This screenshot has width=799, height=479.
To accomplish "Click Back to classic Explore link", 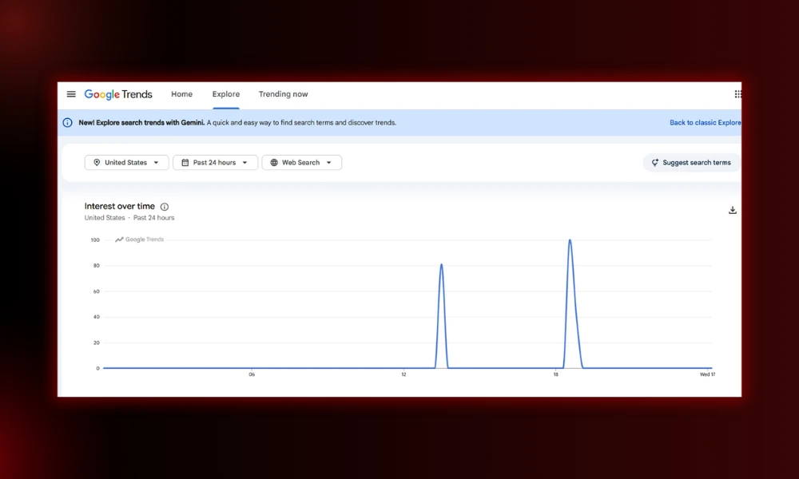I will [706, 123].
